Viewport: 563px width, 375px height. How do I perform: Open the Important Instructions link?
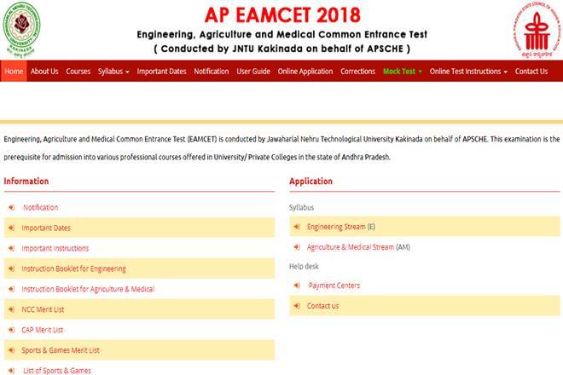[55, 248]
